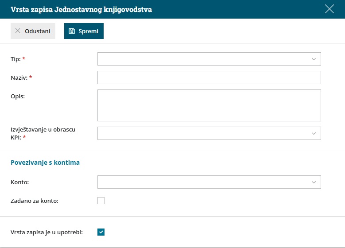This screenshot has height=248, width=345.
Task: Click the Odustani button
Action: 33,31
